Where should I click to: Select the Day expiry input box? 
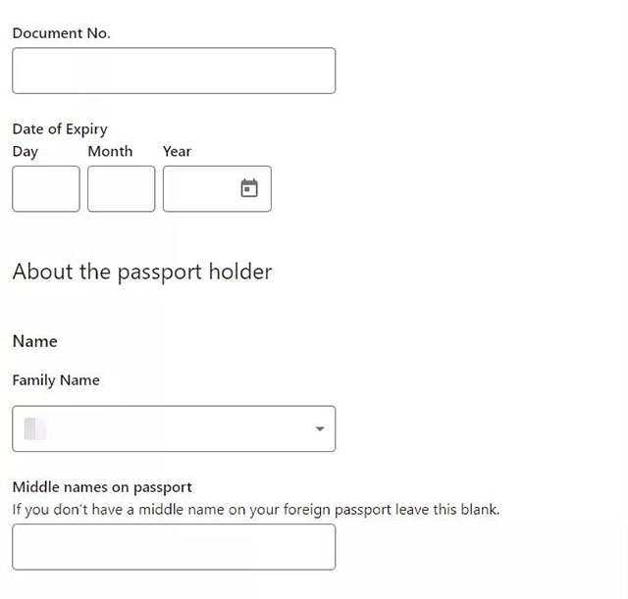point(46,188)
